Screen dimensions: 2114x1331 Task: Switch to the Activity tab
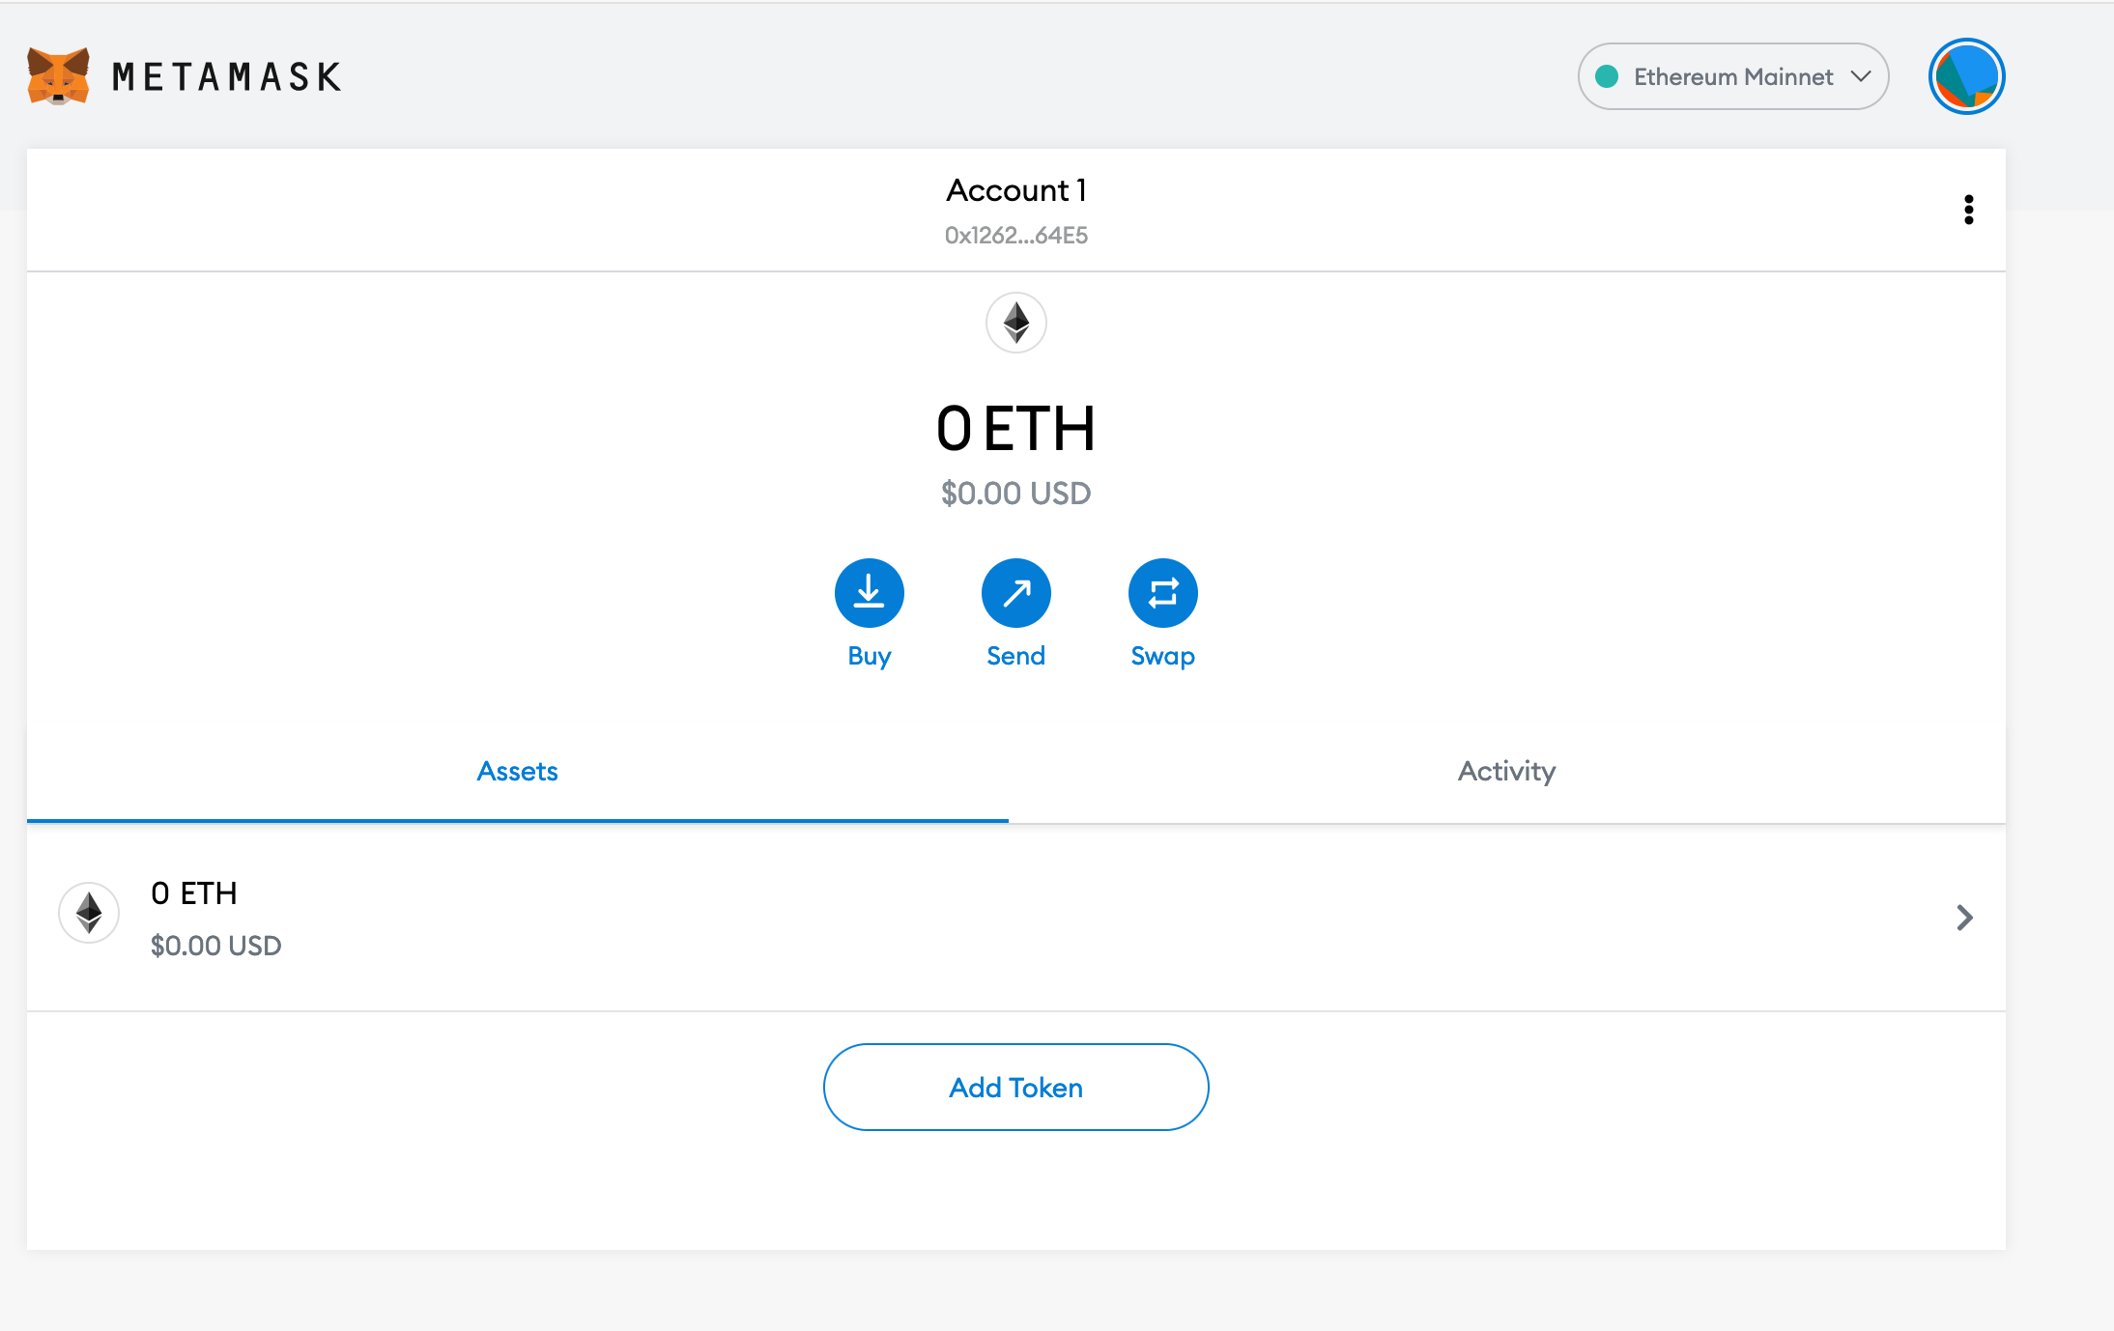pos(1507,772)
